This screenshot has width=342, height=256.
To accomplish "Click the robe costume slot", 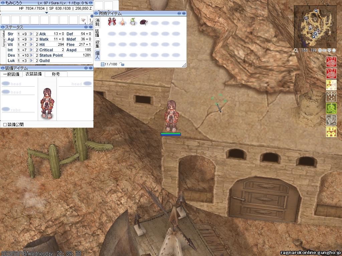I will click(18, 109).
